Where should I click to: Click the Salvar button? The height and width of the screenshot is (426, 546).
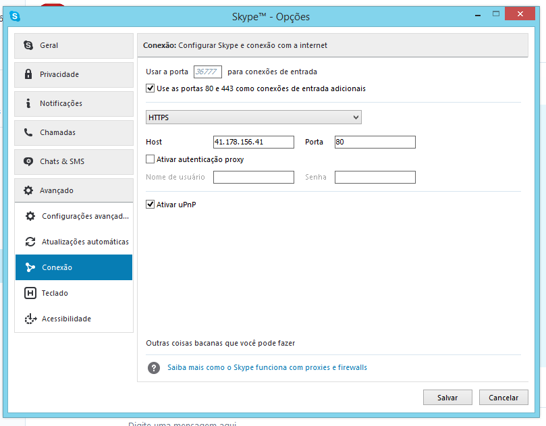(447, 398)
